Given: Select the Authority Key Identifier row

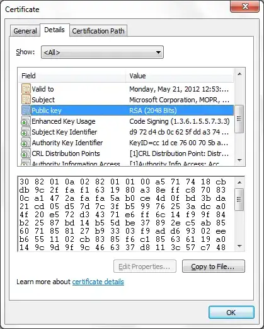Looking at the screenshot, I should [x=127, y=143].
